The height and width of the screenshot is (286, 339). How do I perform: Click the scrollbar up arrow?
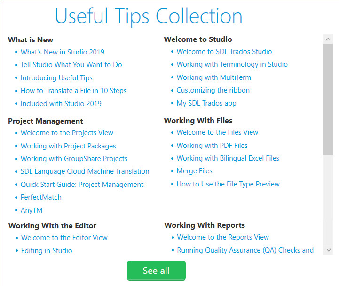328,39
